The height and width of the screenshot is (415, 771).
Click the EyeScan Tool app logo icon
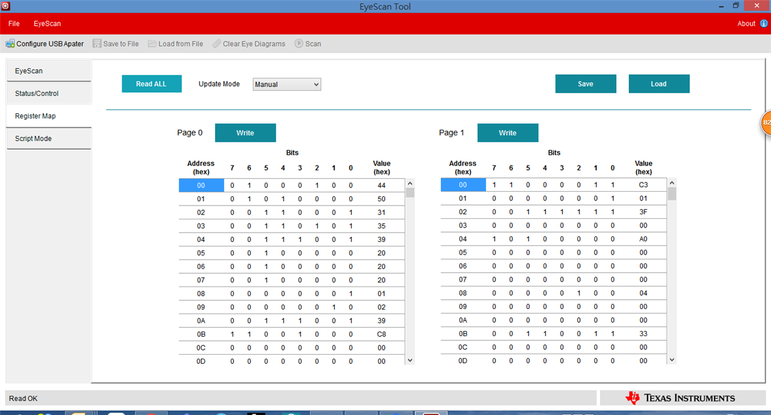[6, 6]
